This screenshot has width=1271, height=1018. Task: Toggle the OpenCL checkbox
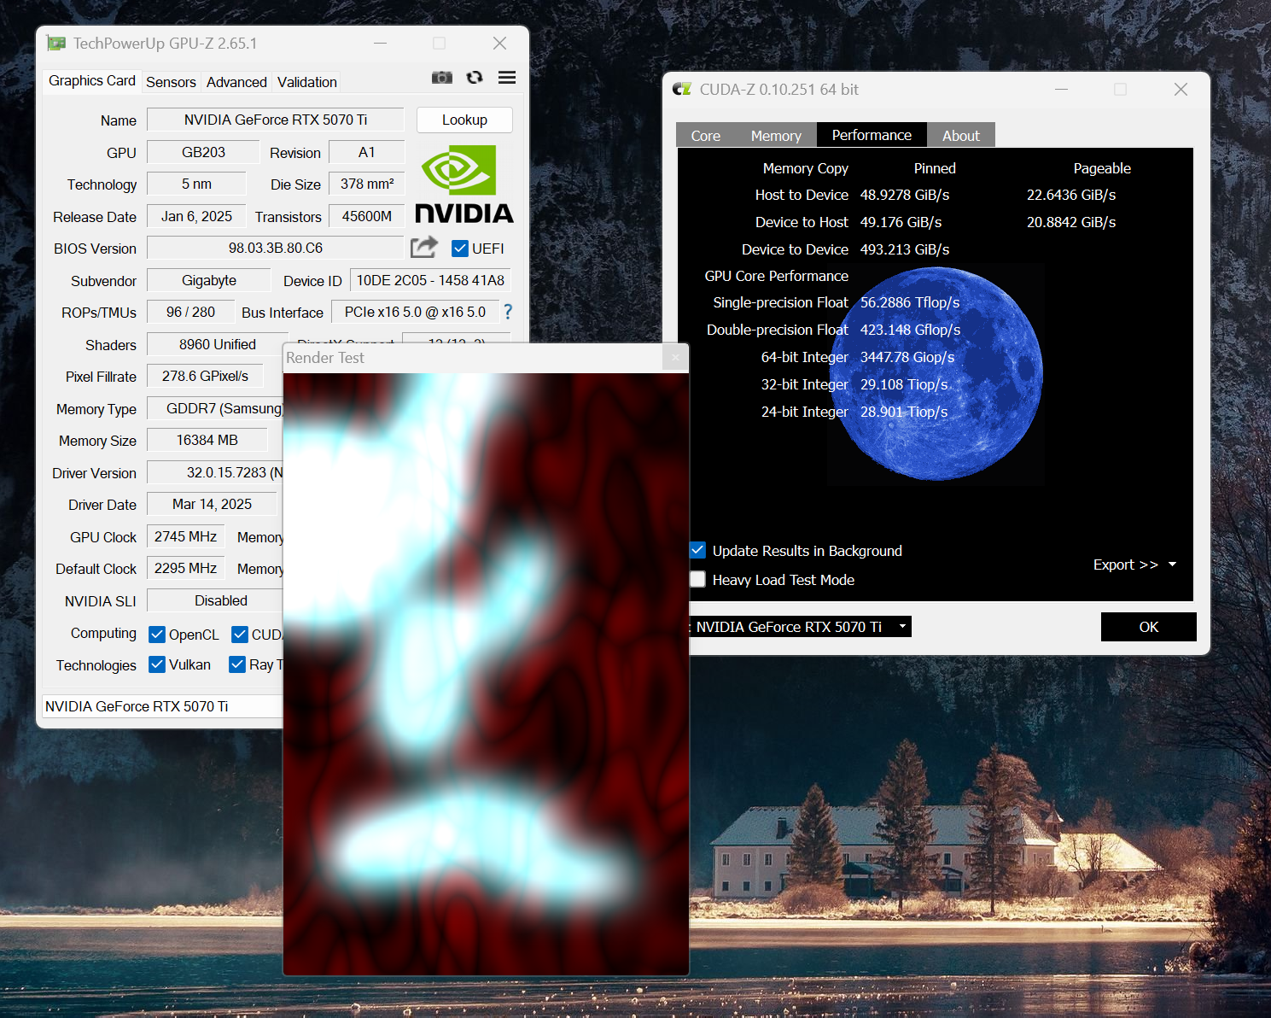[x=157, y=635]
